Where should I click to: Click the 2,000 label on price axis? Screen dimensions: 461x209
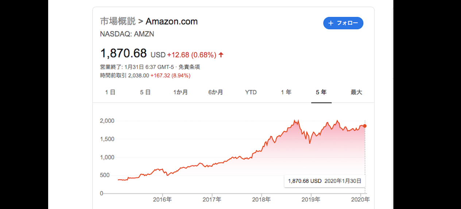[x=107, y=121]
